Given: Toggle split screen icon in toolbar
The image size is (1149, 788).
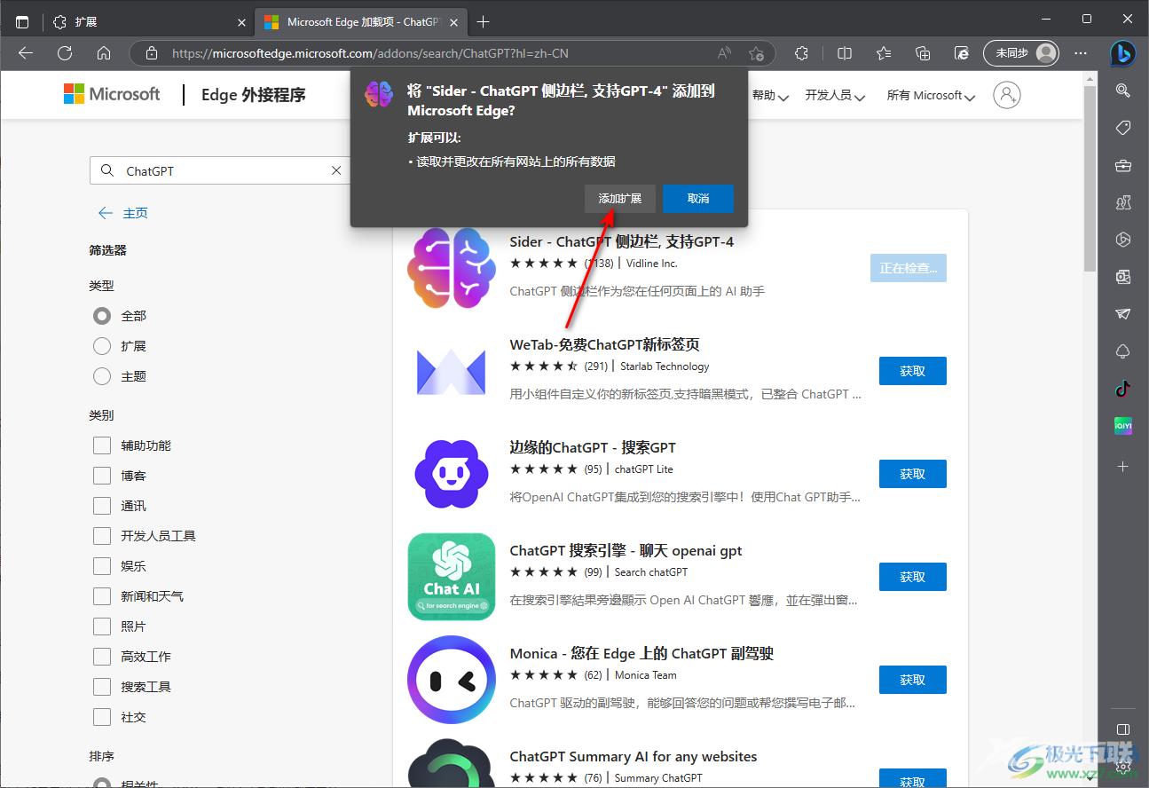Looking at the screenshot, I should tap(845, 53).
